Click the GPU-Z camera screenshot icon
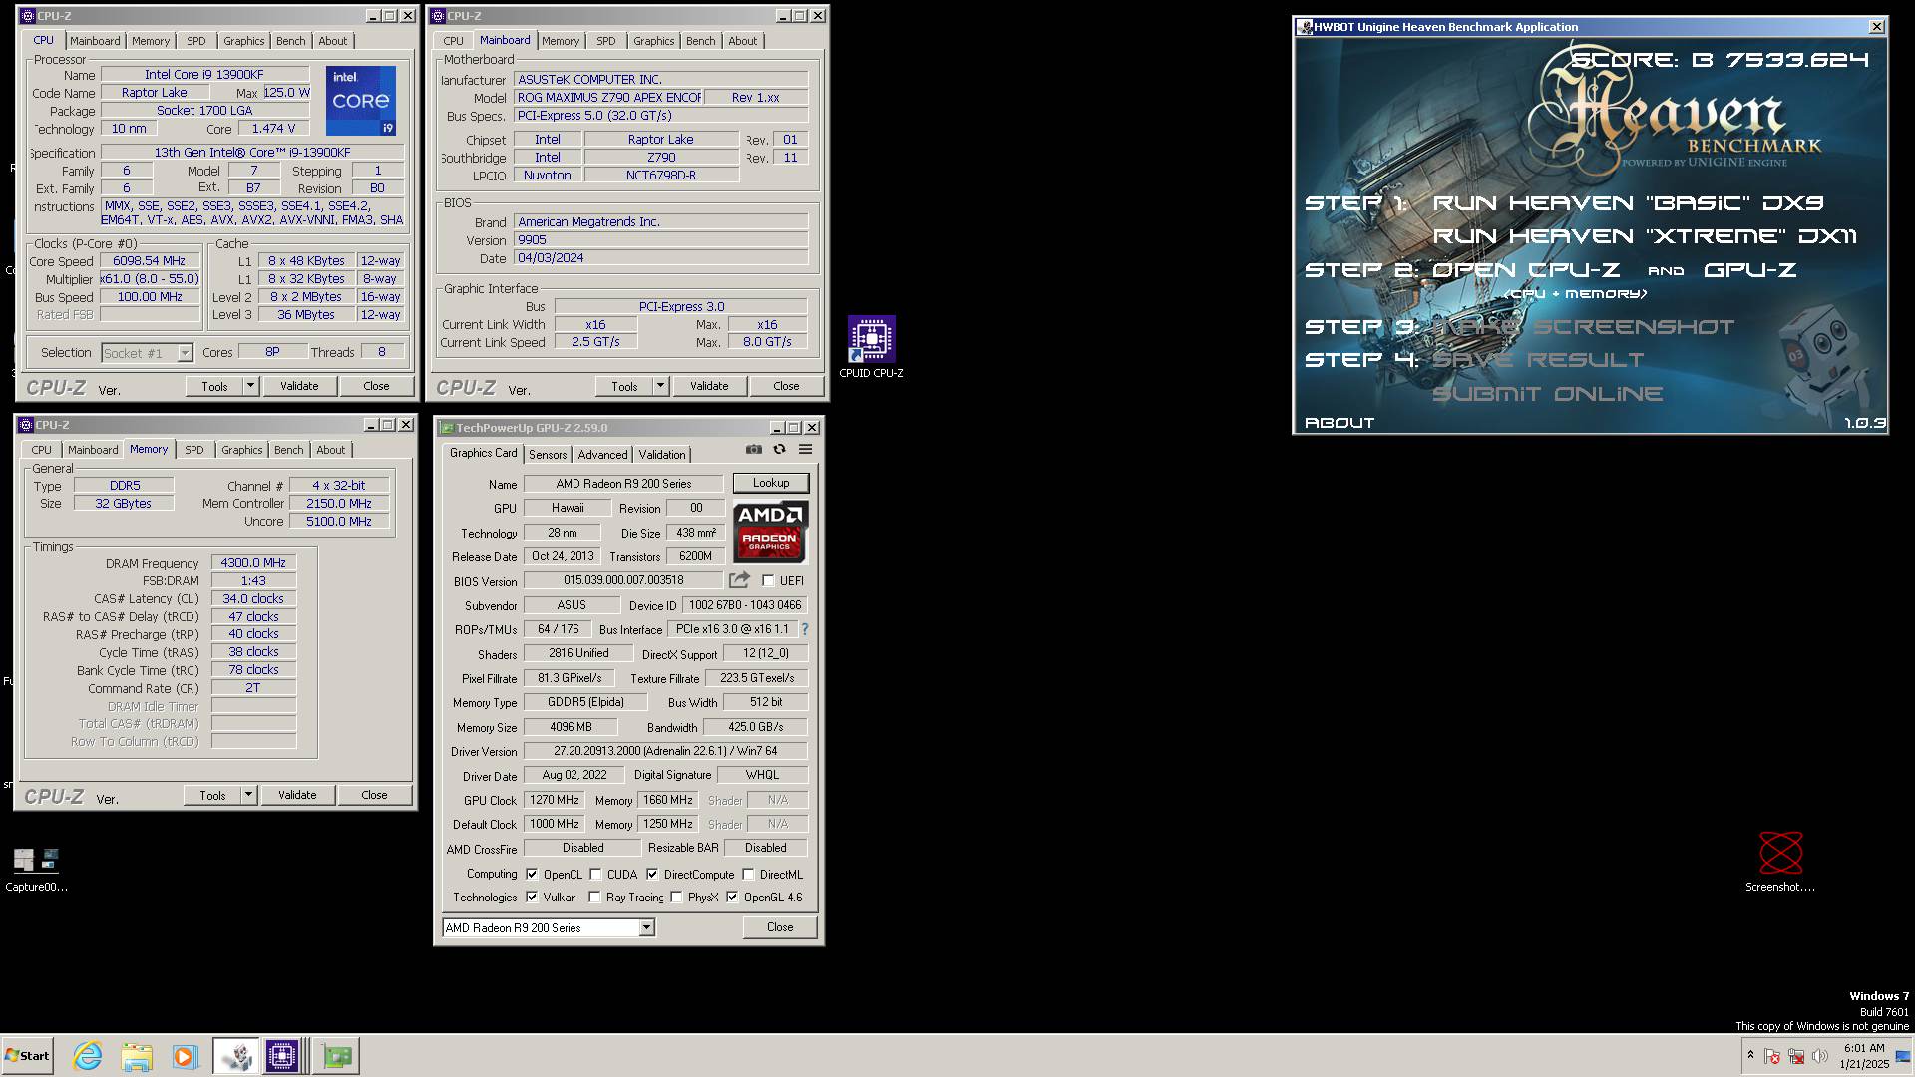This screenshot has width=1915, height=1077. pyautogui.click(x=754, y=450)
